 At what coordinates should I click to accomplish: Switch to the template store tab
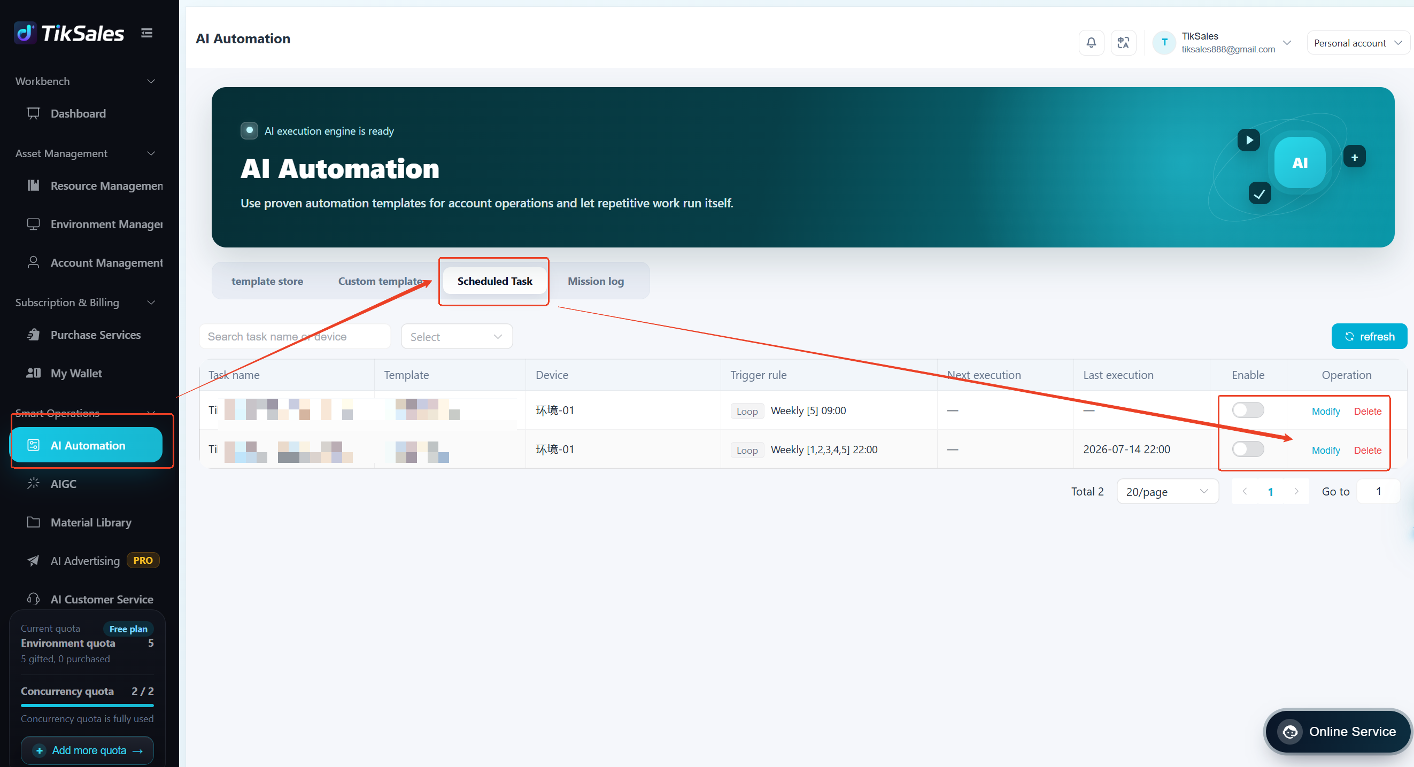click(267, 281)
